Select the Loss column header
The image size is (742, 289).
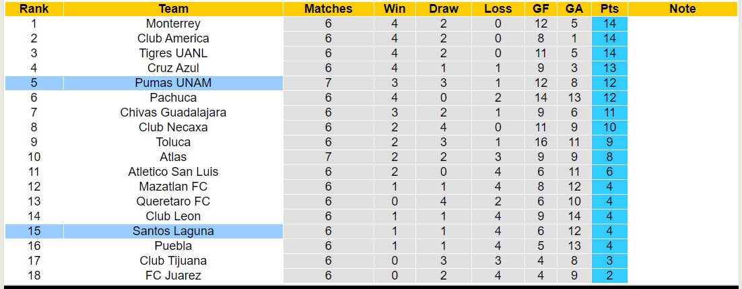point(498,9)
